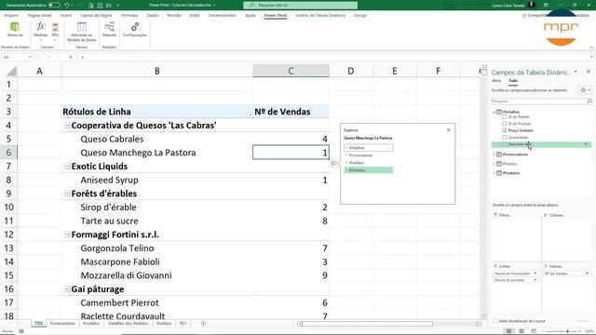
Task: Click the select-all corner triangle of sheet
Action: [x=12, y=71]
